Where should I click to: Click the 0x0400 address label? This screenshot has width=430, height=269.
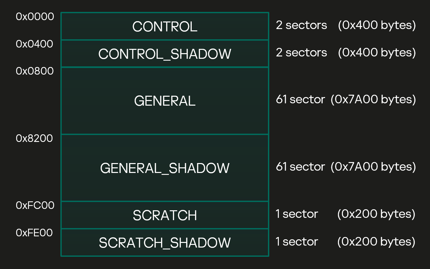click(35, 44)
